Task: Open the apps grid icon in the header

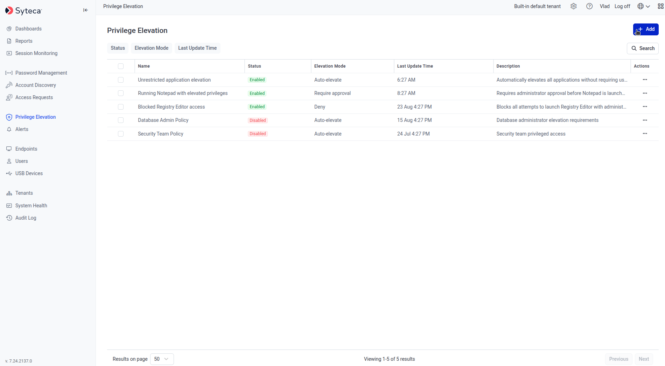Action: pyautogui.click(x=661, y=6)
